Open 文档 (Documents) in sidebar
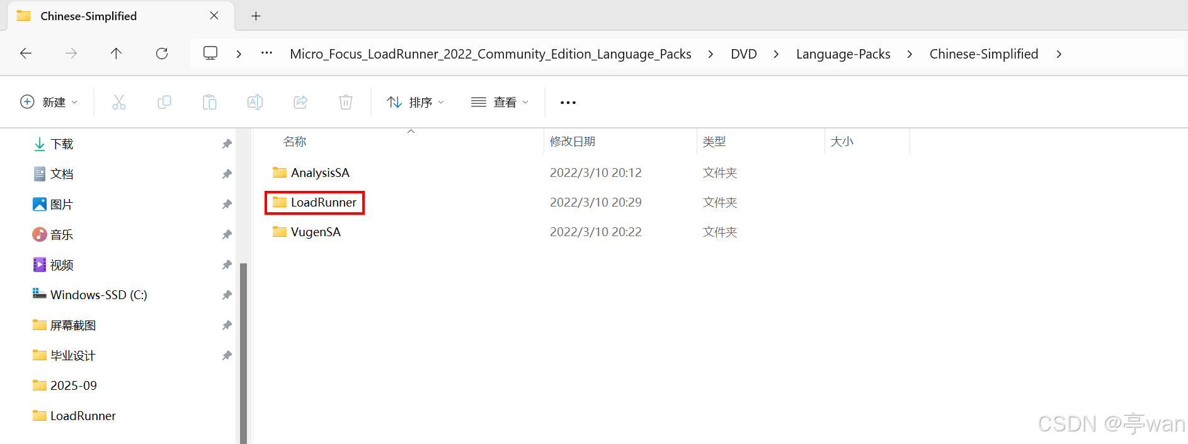 pyautogui.click(x=62, y=174)
